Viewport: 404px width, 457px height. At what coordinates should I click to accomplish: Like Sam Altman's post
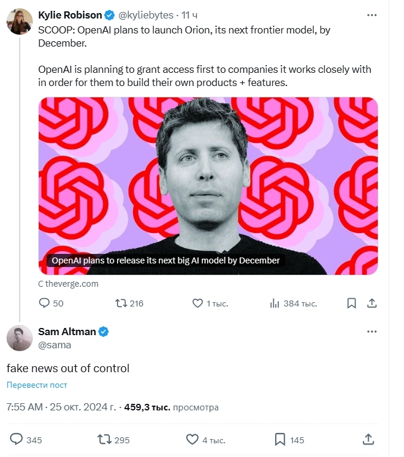(x=192, y=440)
